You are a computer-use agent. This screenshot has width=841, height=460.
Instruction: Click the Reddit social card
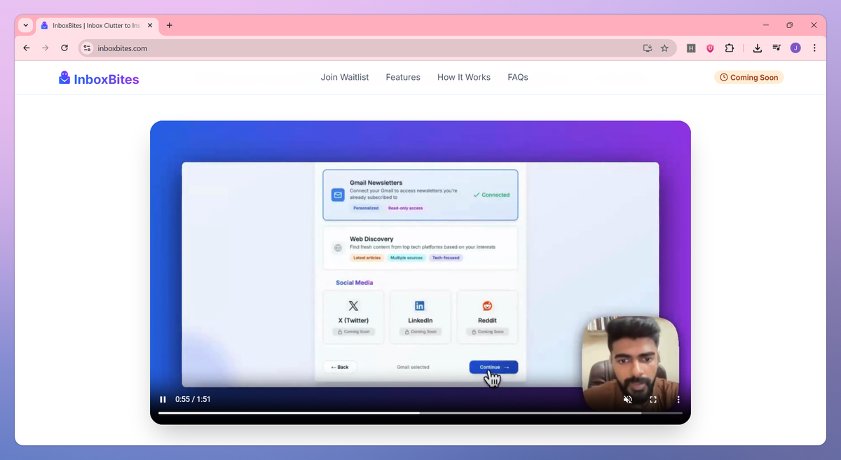click(x=487, y=317)
